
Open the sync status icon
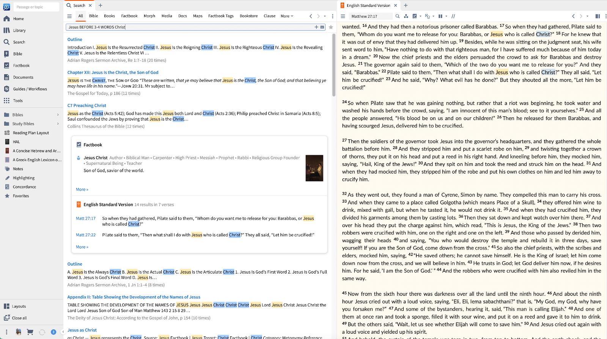[42, 332]
